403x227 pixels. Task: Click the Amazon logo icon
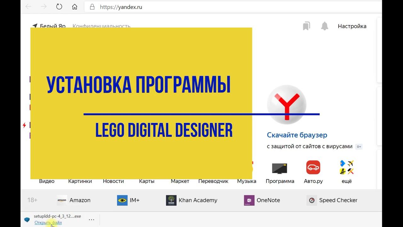pos(62,200)
